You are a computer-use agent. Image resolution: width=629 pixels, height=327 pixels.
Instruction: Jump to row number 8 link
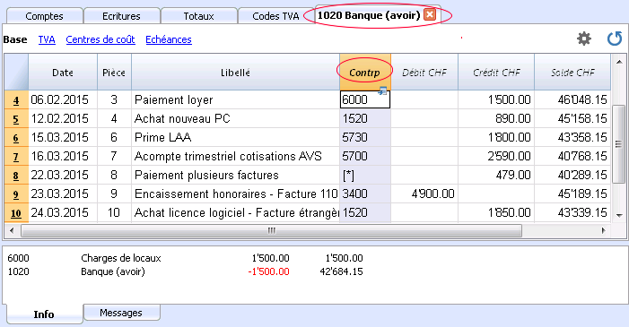click(x=16, y=175)
